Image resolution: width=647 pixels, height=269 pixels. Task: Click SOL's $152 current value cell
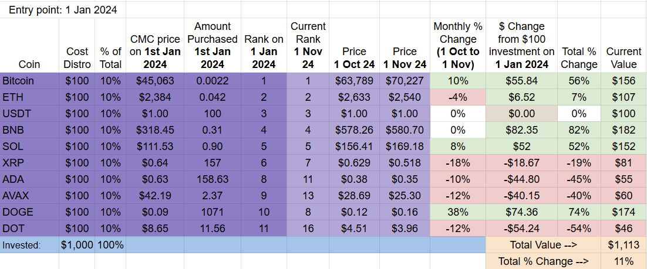(x=624, y=147)
